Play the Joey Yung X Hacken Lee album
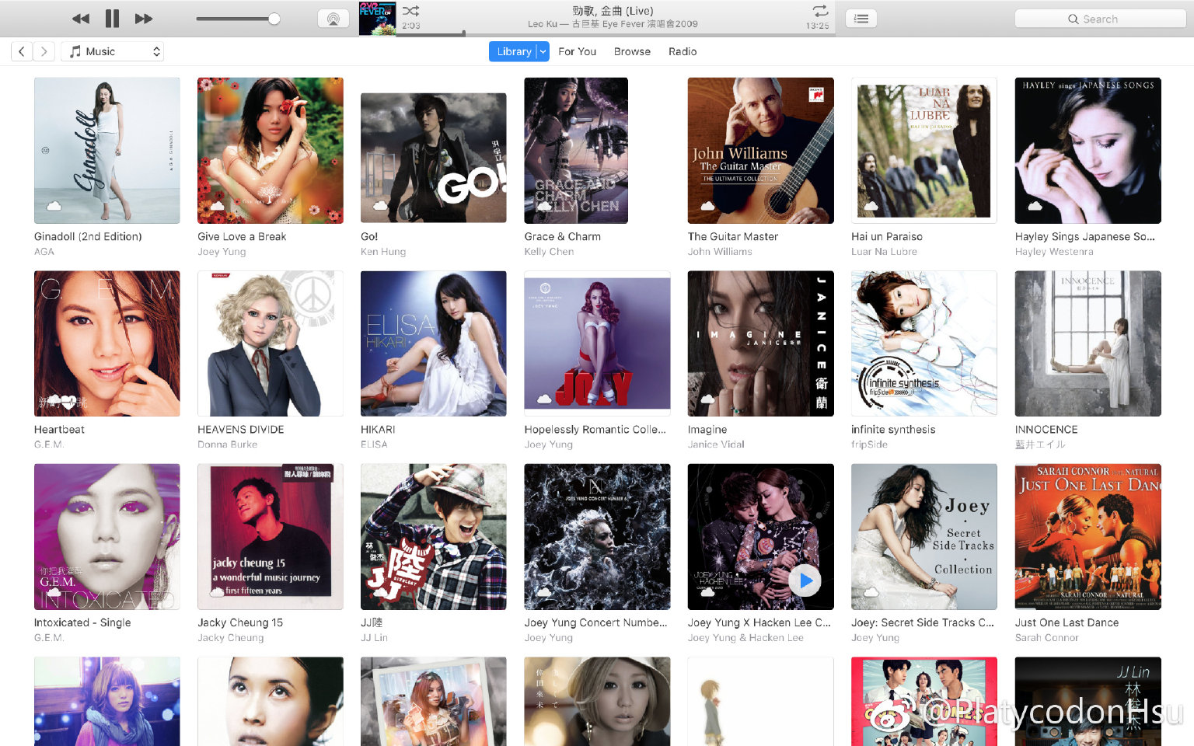Viewport: 1194px width, 746px height. pos(805,580)
